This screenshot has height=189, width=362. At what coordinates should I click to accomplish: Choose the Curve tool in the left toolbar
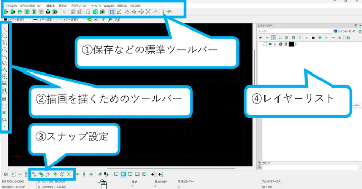coord(4,42)
